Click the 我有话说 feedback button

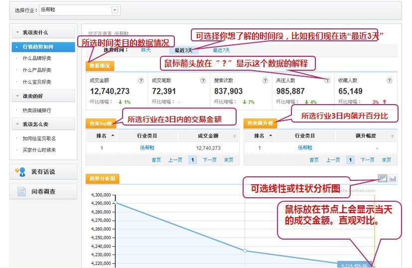pos(43,172)
